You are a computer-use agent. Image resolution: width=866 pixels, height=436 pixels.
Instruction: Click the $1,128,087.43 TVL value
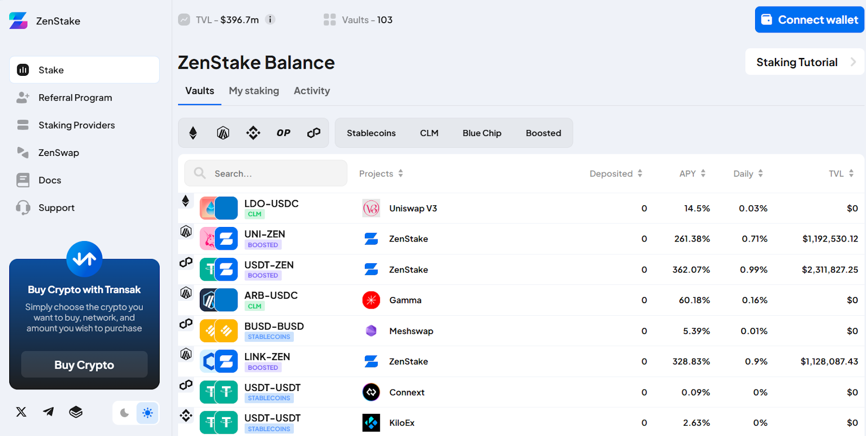point(829,361)
